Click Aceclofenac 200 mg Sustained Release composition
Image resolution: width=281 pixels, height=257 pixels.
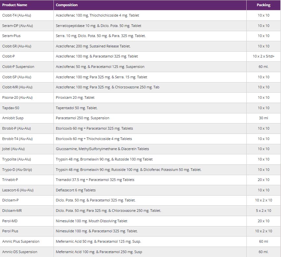93,46
